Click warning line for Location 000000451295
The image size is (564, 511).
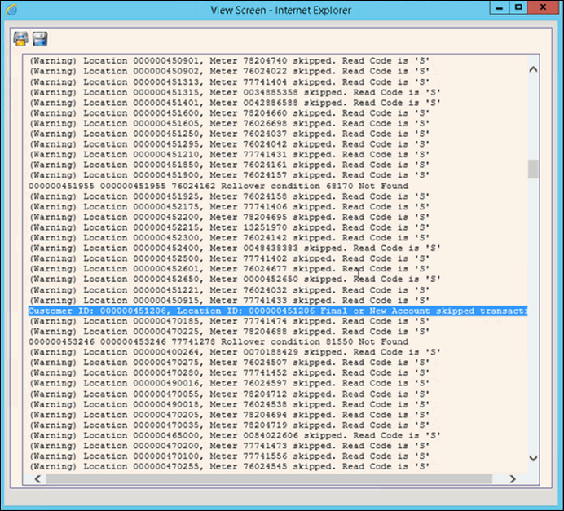point(229,144)
